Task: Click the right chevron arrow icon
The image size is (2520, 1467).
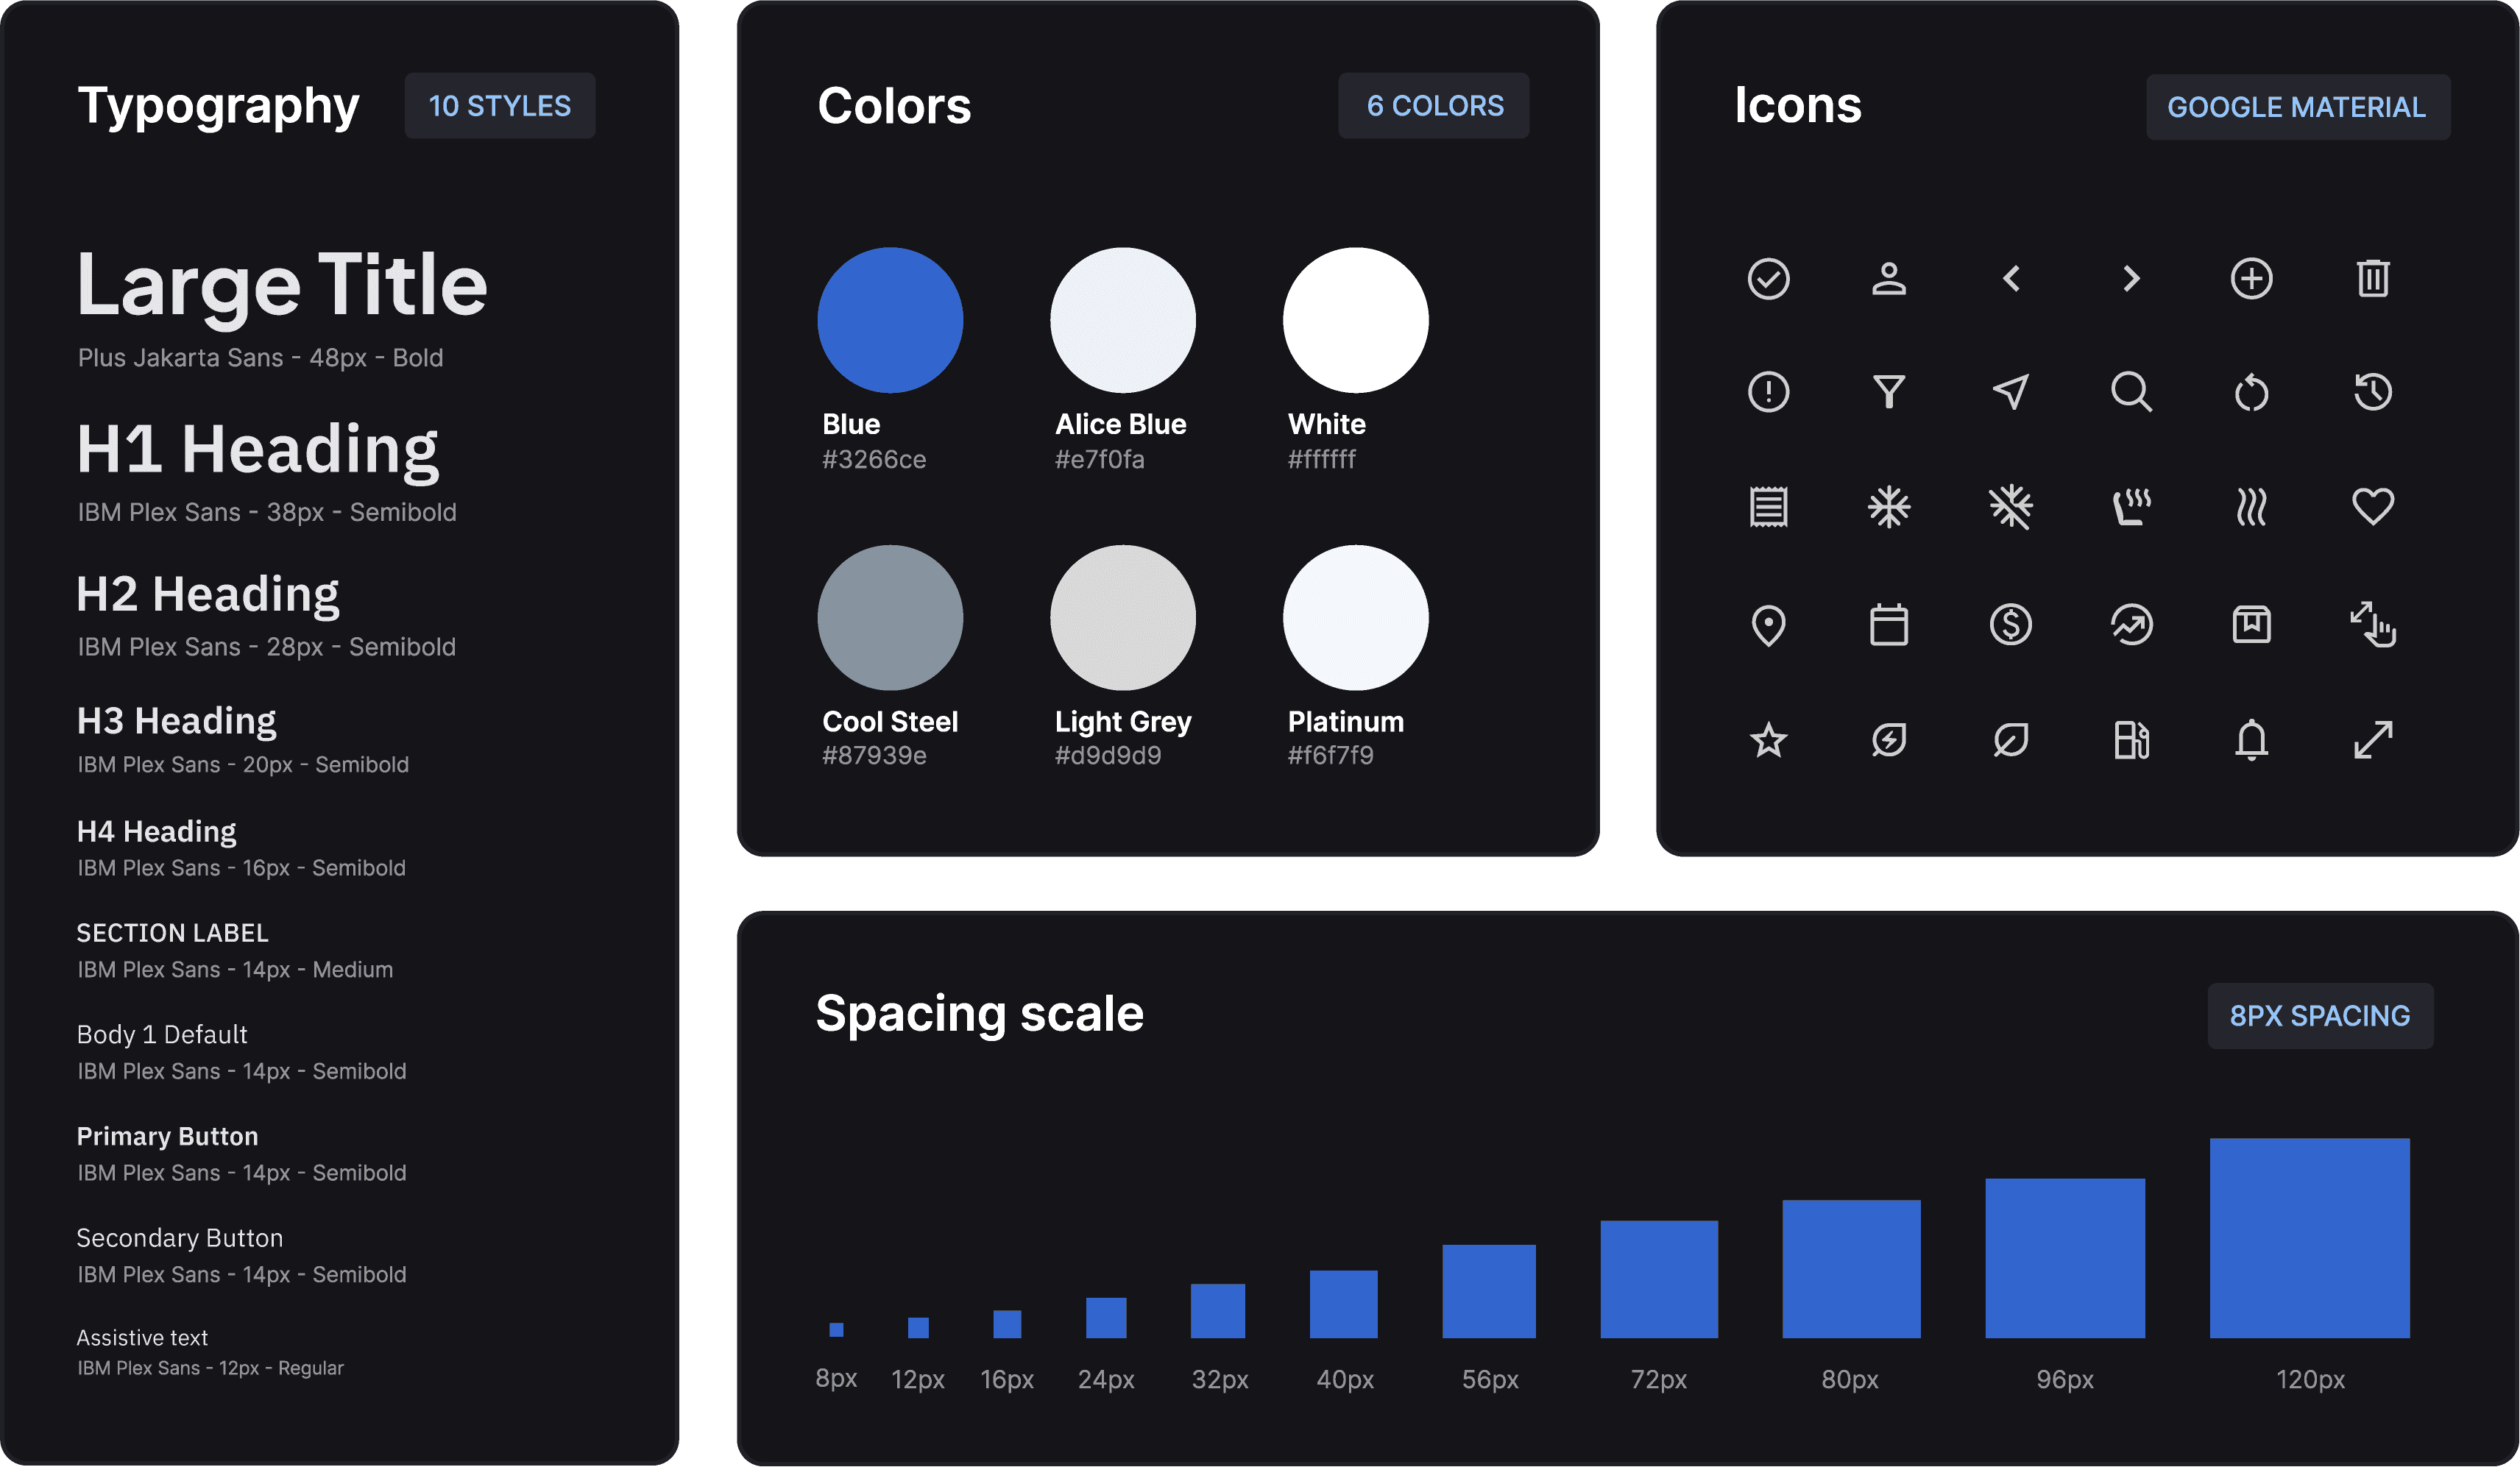Action: tap(2131, 279)
